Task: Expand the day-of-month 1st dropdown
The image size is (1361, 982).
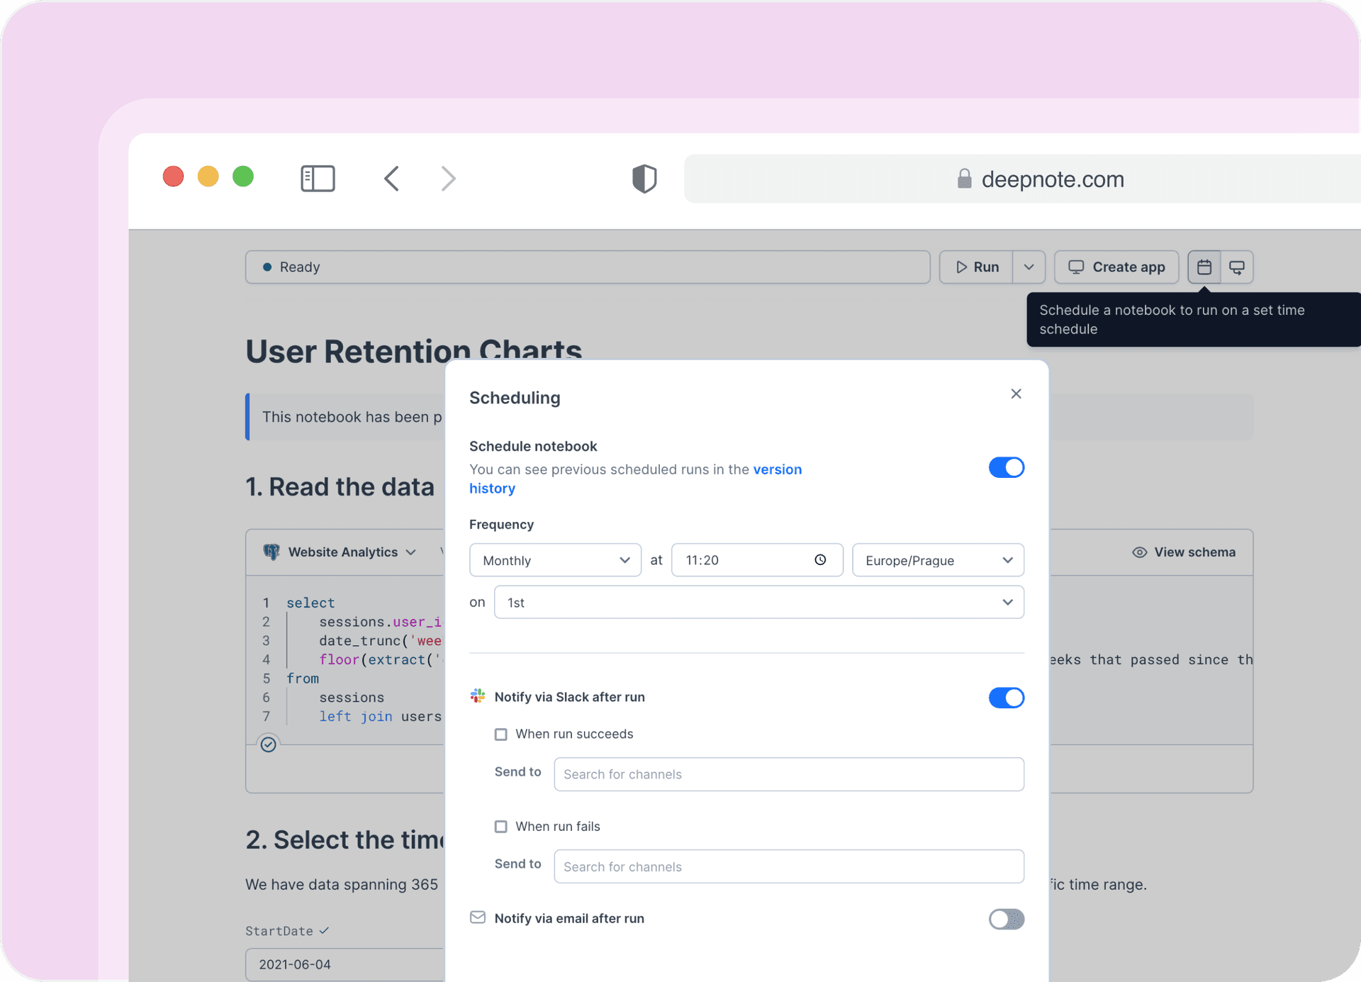Action: click(758, 603)
